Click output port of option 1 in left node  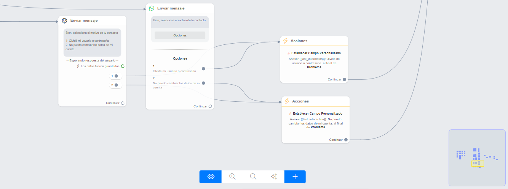pyautogui.click(x=116, y=76)
